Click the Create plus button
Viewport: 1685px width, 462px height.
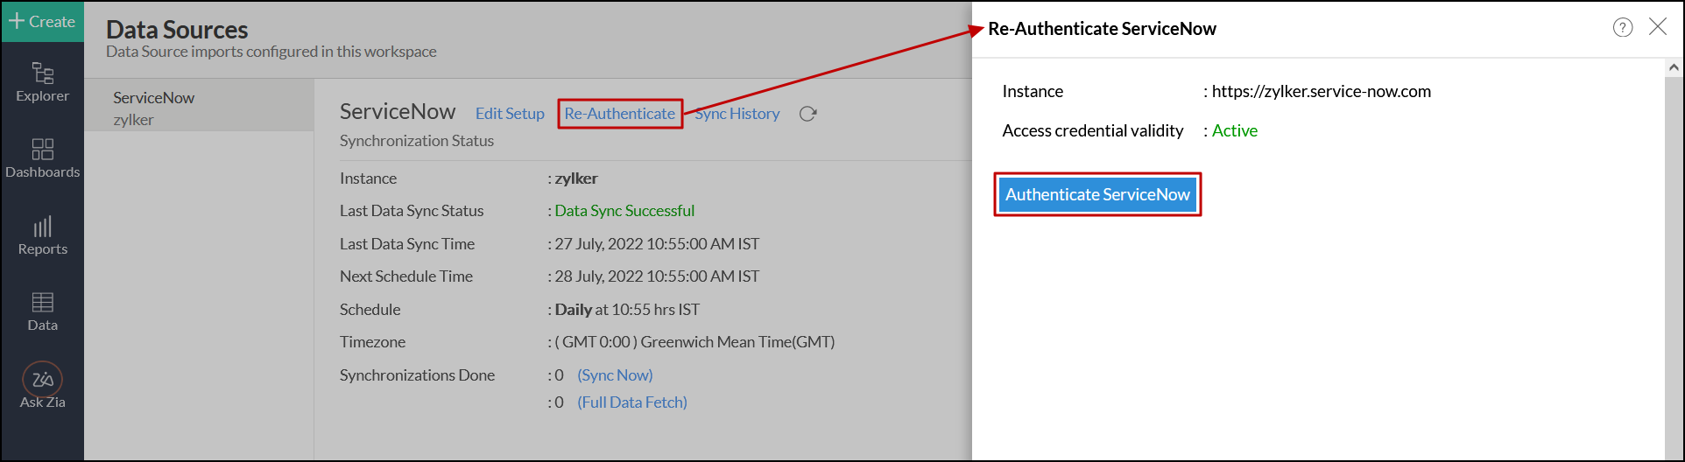pos(42,22)
